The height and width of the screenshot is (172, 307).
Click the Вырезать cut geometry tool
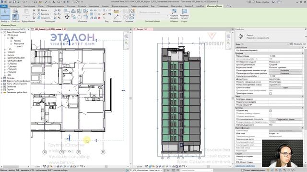(44, 14)
